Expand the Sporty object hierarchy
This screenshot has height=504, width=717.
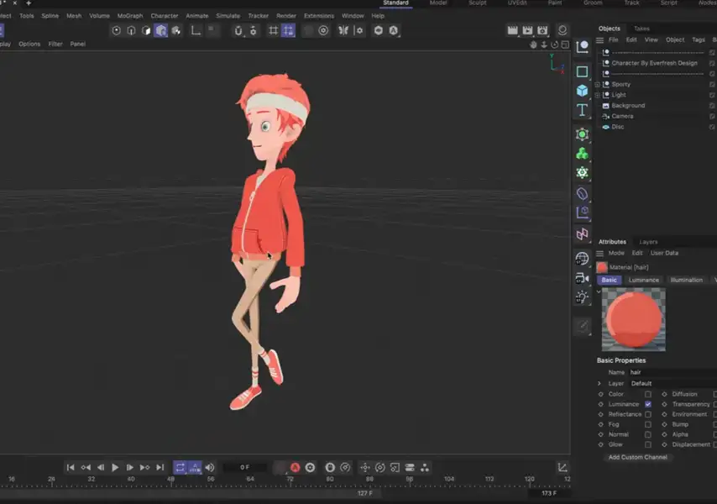(597, 84)
